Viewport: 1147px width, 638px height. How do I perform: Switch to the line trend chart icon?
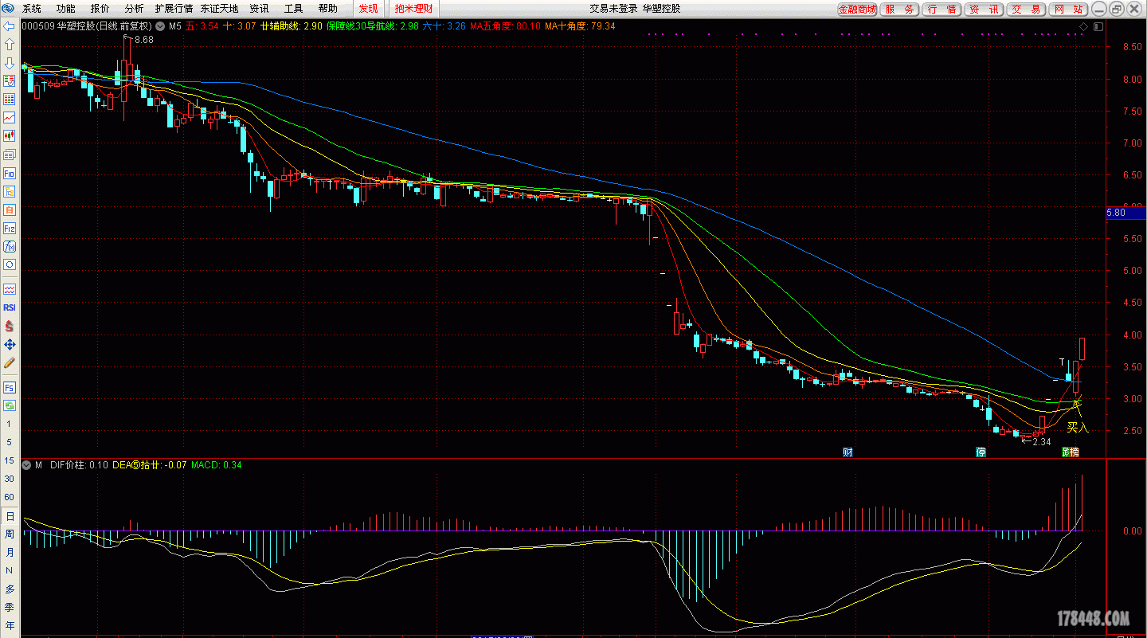coord(10,118)
